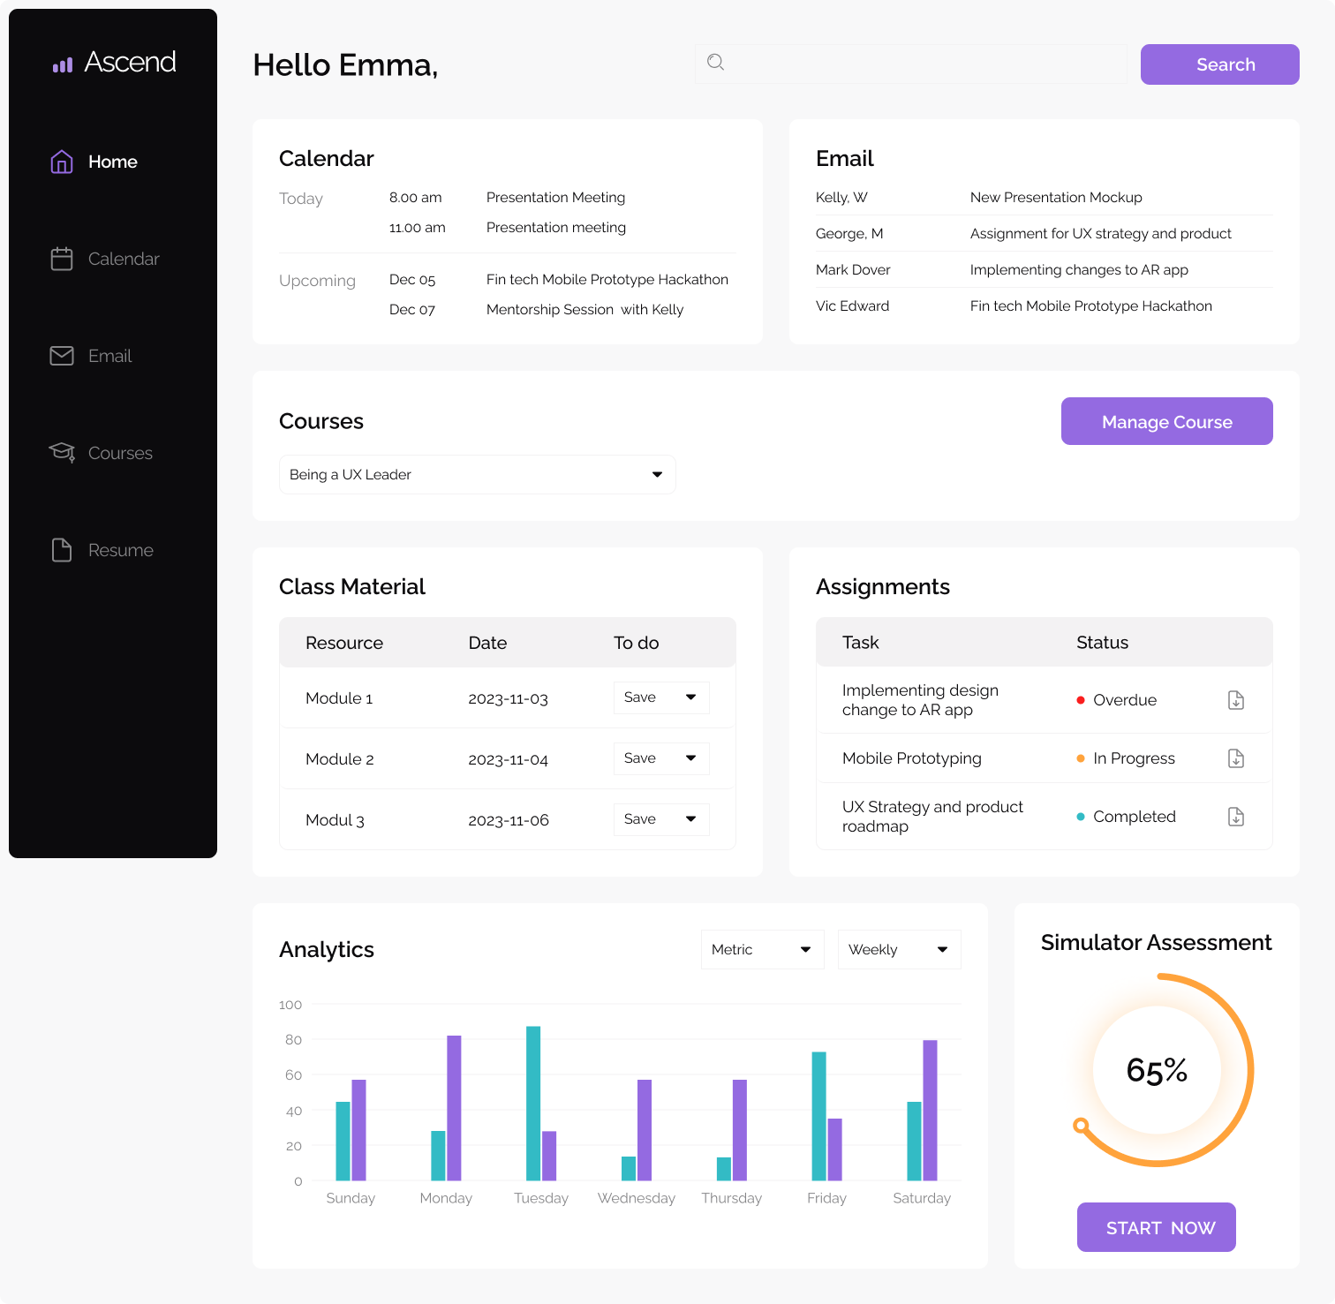
Task: Click the Tuesday teal analytics bar
Action: (533, 1104)
